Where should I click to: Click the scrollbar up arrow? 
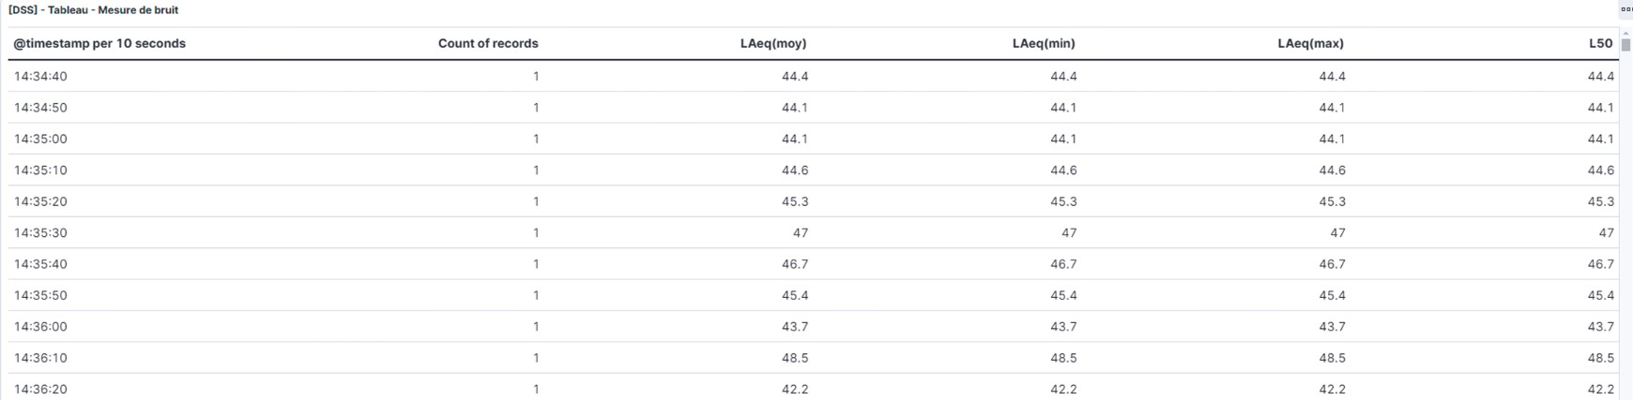point(1625,33)
